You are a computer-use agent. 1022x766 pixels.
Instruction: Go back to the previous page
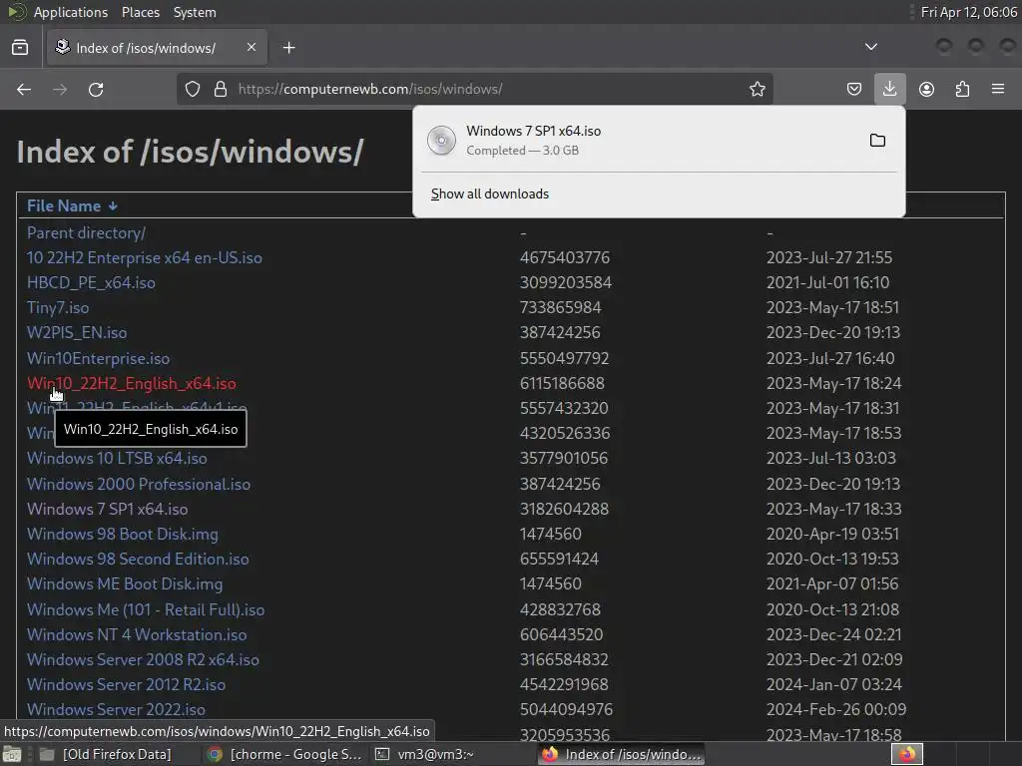pos(24,89)
